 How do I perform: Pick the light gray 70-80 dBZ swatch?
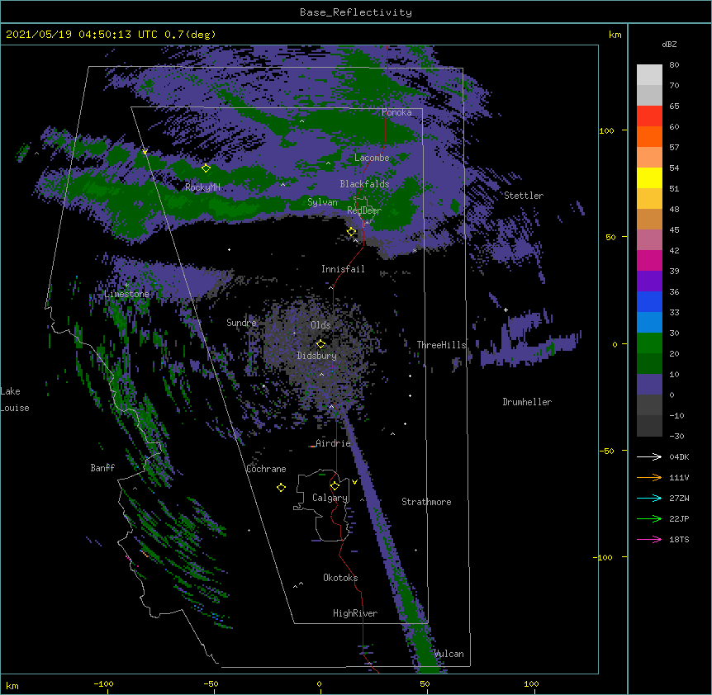(649, 75)
